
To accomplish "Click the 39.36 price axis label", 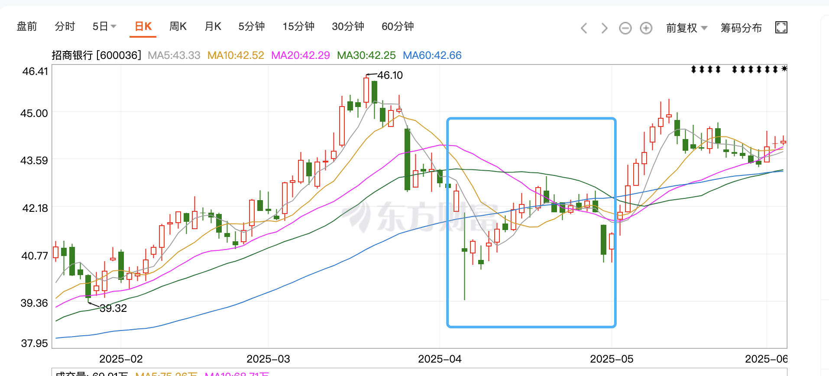I will (34, 303).
